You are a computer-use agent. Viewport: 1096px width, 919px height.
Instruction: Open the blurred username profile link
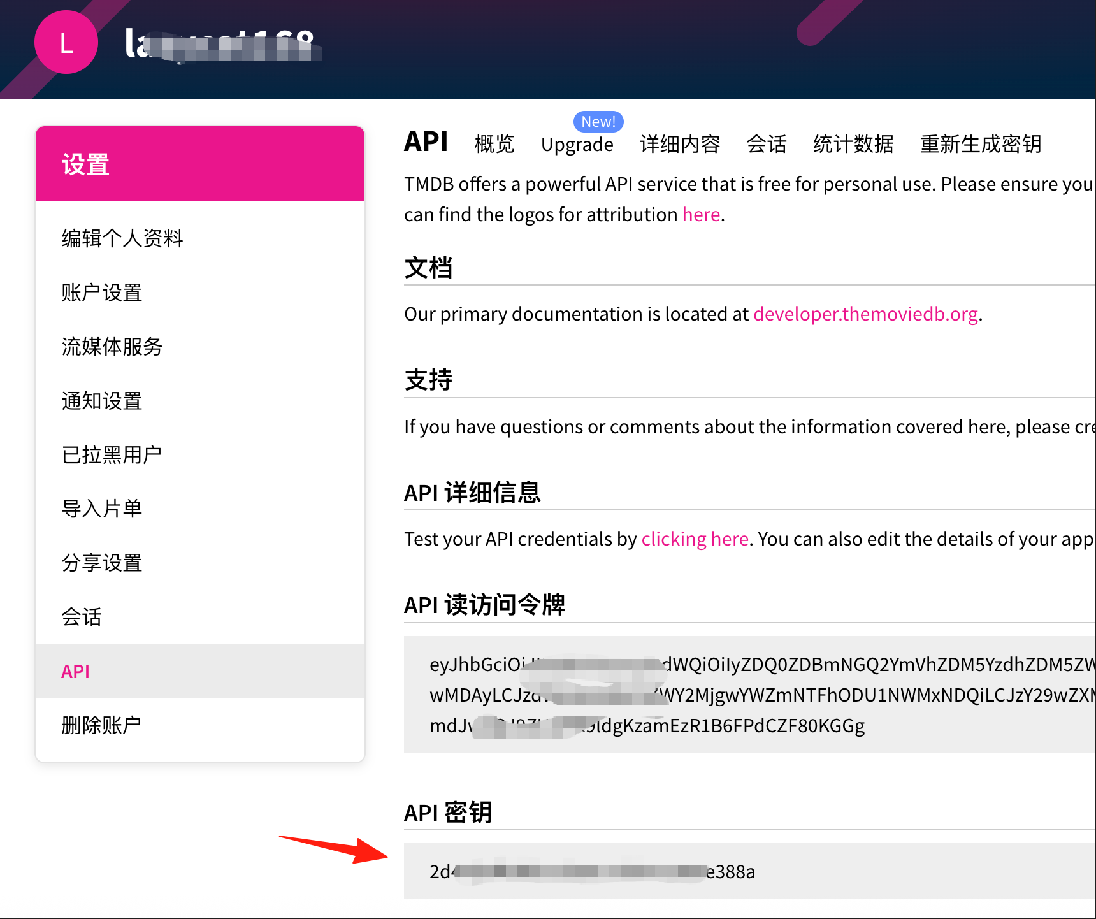(x=223, y=45)
